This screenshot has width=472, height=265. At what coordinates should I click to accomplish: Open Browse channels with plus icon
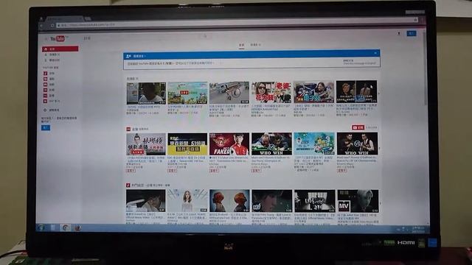[52, 110]
